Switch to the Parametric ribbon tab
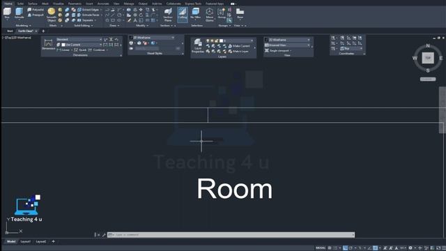This screenshot has width=446, height=251. 75,3
